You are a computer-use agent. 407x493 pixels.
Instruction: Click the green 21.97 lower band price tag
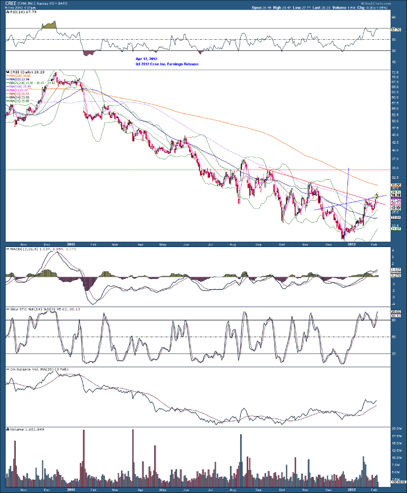pos(396,229)
